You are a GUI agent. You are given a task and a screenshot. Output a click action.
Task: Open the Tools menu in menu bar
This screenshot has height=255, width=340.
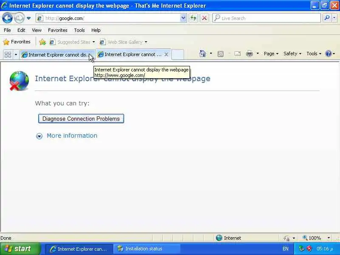click(79, 30)
